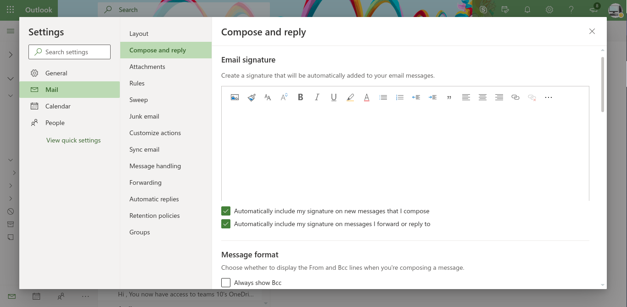Enable the Always show Bcc checkbox
Viewport: 627px width, 307px height.
click(226, 283)
